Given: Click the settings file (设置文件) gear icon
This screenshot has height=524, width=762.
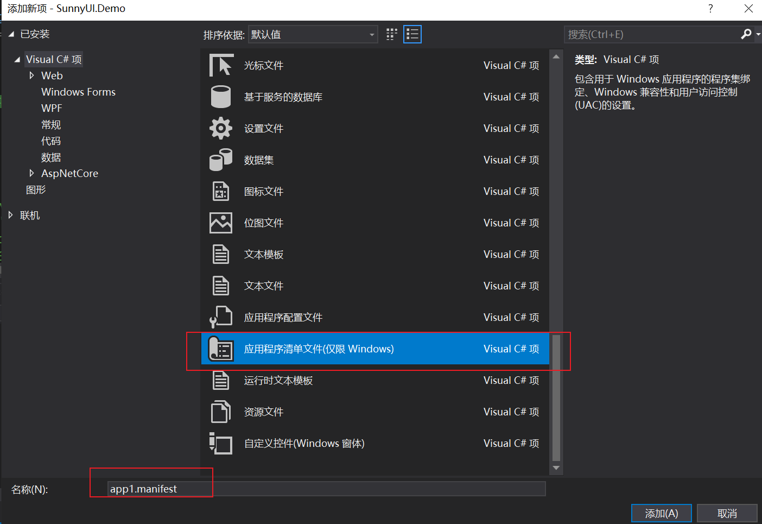Looking at the screenshot, I should [x=221, y=128].
